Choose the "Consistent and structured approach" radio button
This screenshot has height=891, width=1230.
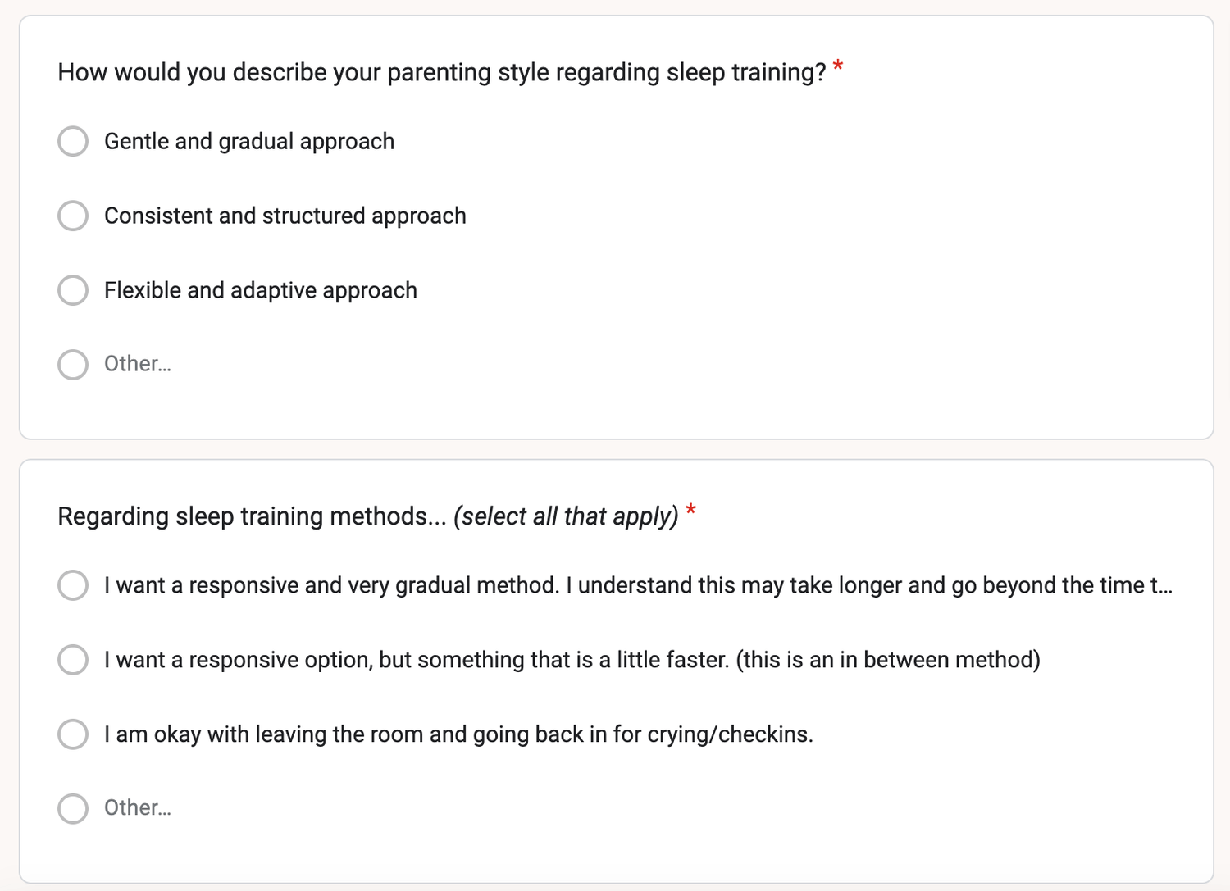(73, 216)
